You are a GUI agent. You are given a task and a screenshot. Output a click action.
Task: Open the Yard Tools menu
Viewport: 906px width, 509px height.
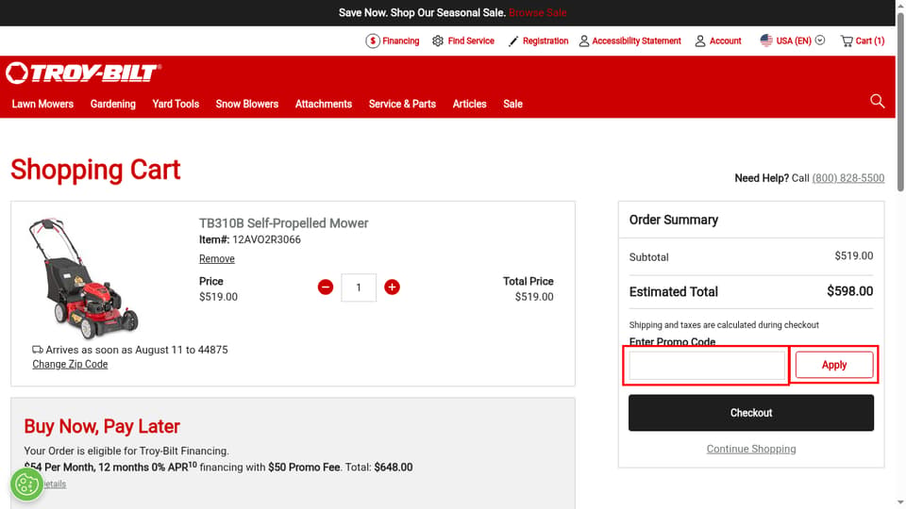pos(176,104)
